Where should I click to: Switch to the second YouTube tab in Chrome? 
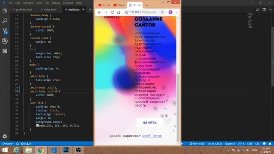[x=119, y=5]
